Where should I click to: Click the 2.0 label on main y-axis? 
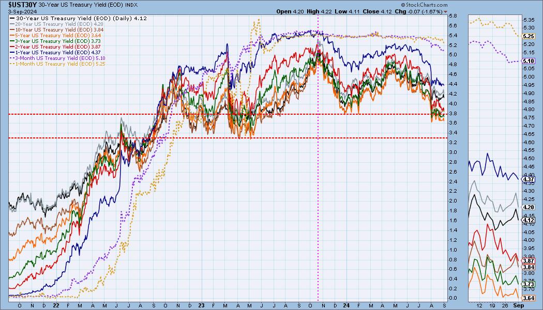point(453,200)
